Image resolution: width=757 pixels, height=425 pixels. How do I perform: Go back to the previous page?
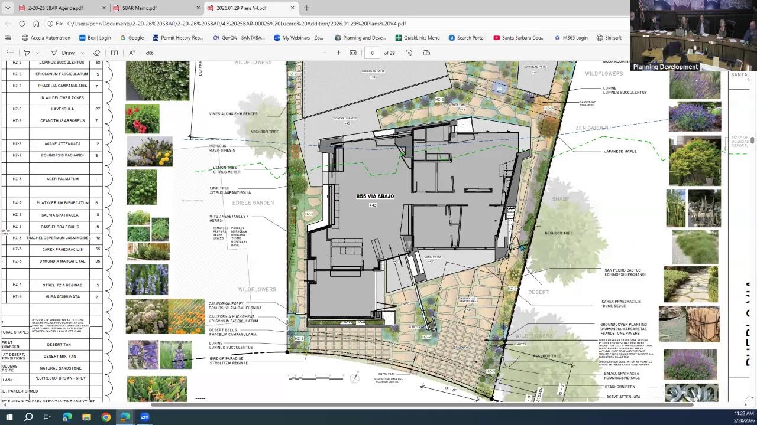click(8, 24)
